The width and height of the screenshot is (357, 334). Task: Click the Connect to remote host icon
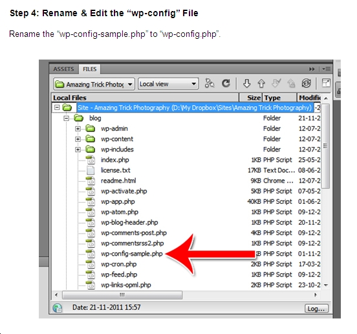point(210,83)
